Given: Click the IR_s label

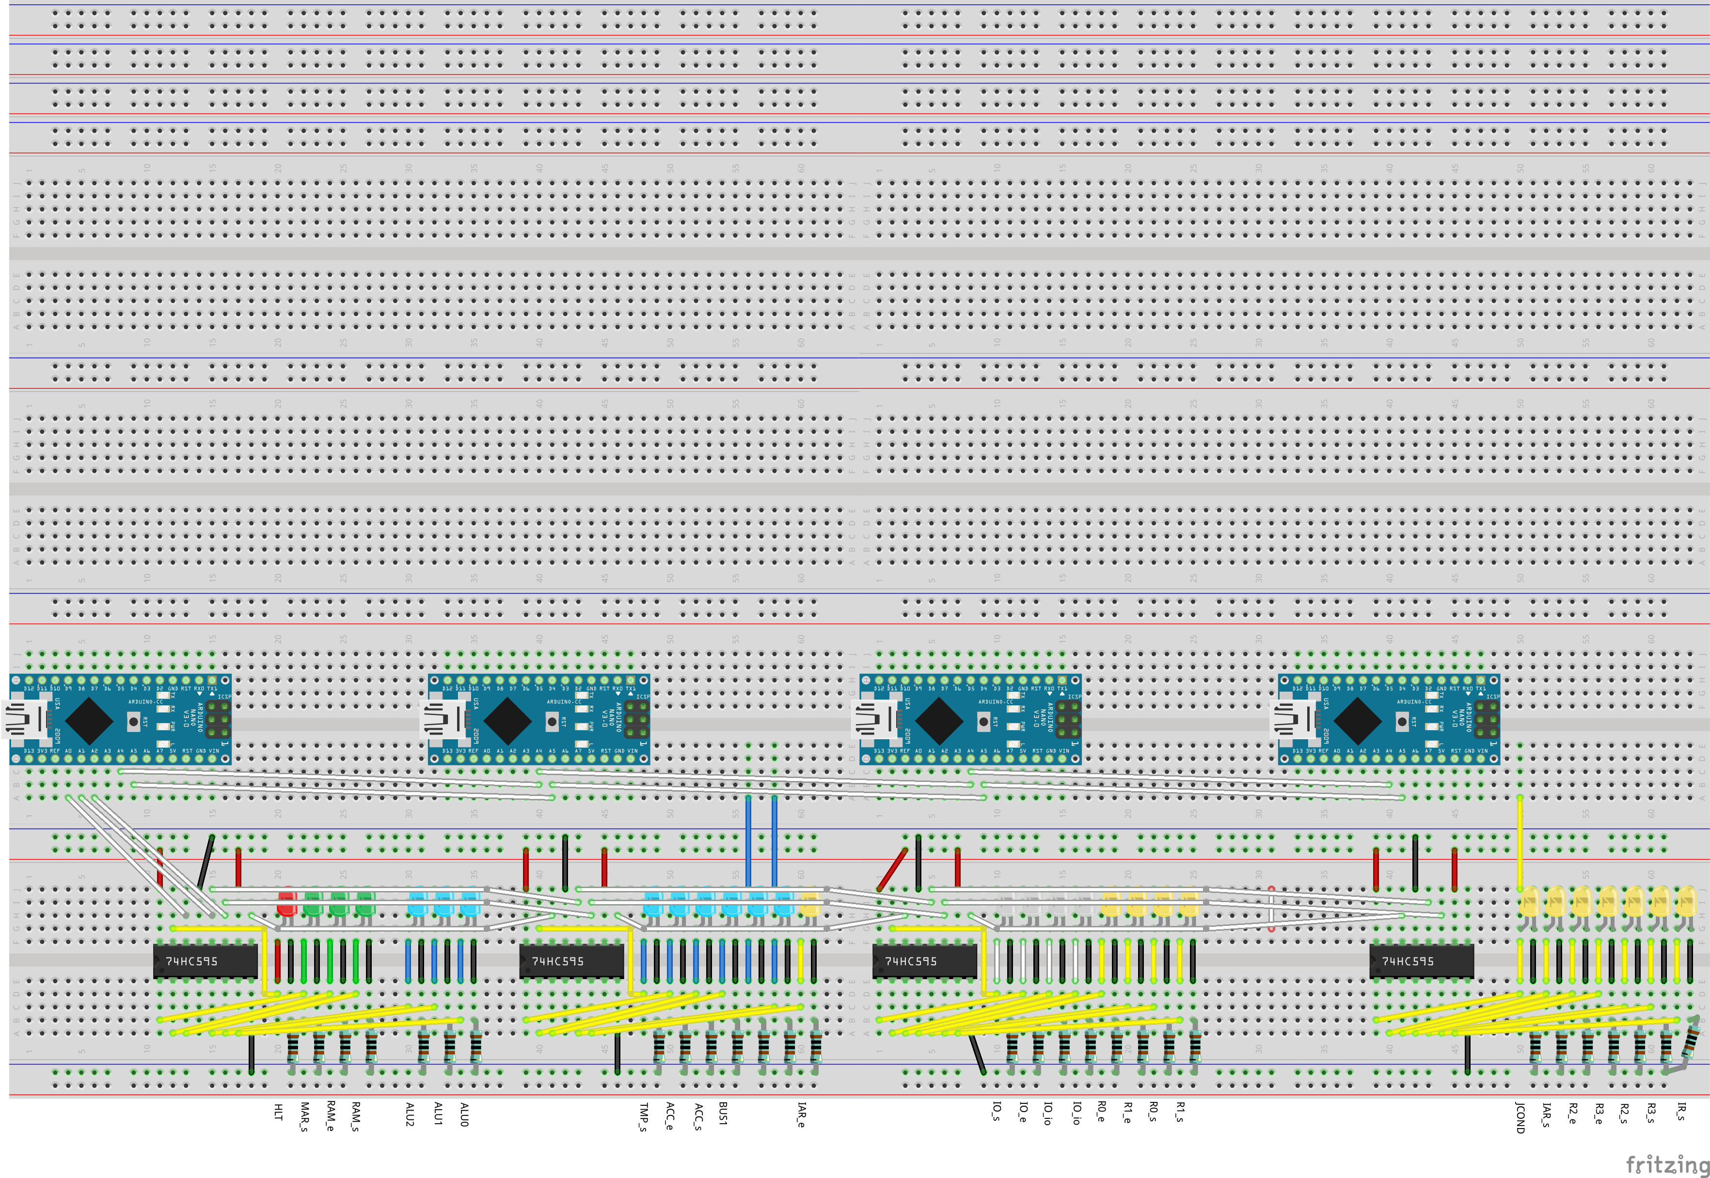Looking at the screenshot, I should click(1681, 1112).
